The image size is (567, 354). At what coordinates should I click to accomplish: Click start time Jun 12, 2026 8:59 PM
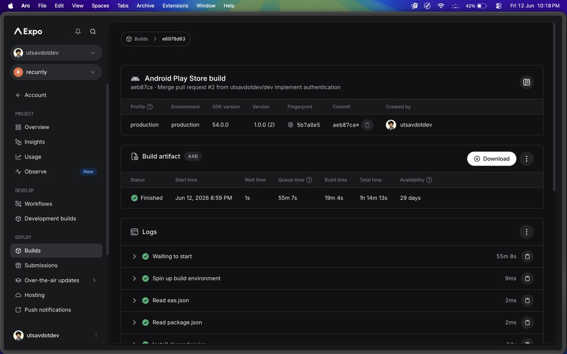click(204, 198)
